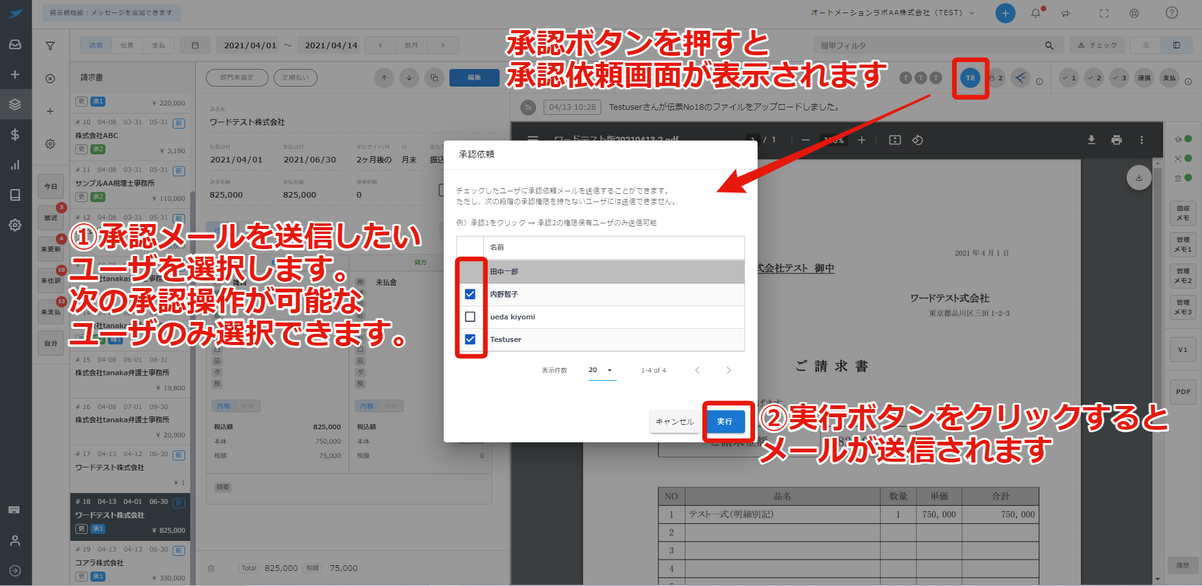Switch to list view layout icon

(x=1146, y=45)
